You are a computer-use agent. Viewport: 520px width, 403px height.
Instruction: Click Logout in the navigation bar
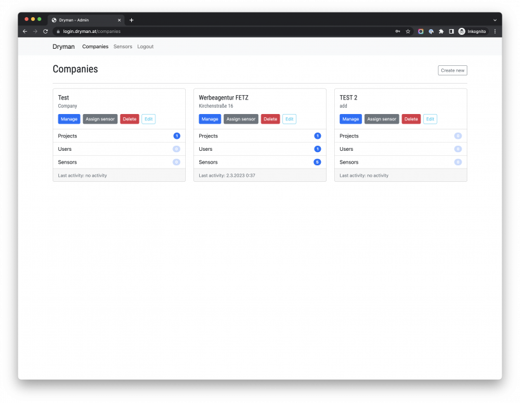(x=145, y=46)
